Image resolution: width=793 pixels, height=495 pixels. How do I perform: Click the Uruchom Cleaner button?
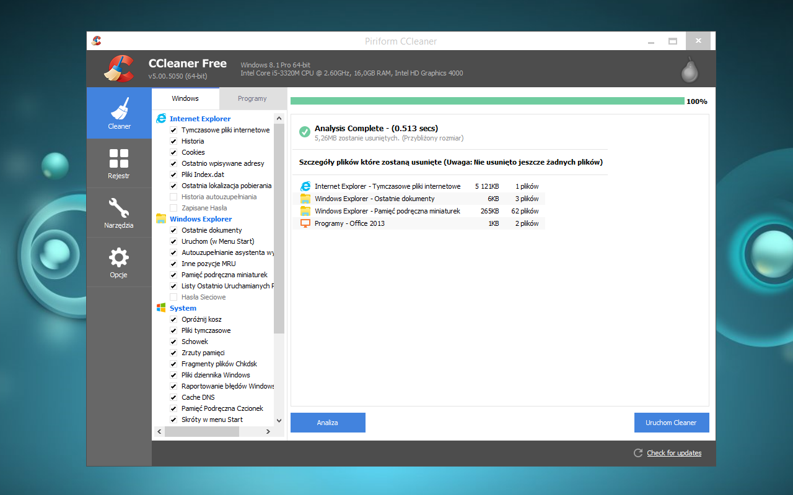pyautogui.click(x=672, y=422)
